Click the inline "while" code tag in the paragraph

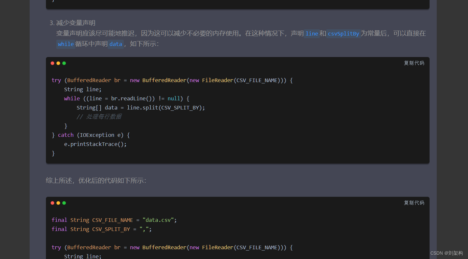(x=66, y=44)
